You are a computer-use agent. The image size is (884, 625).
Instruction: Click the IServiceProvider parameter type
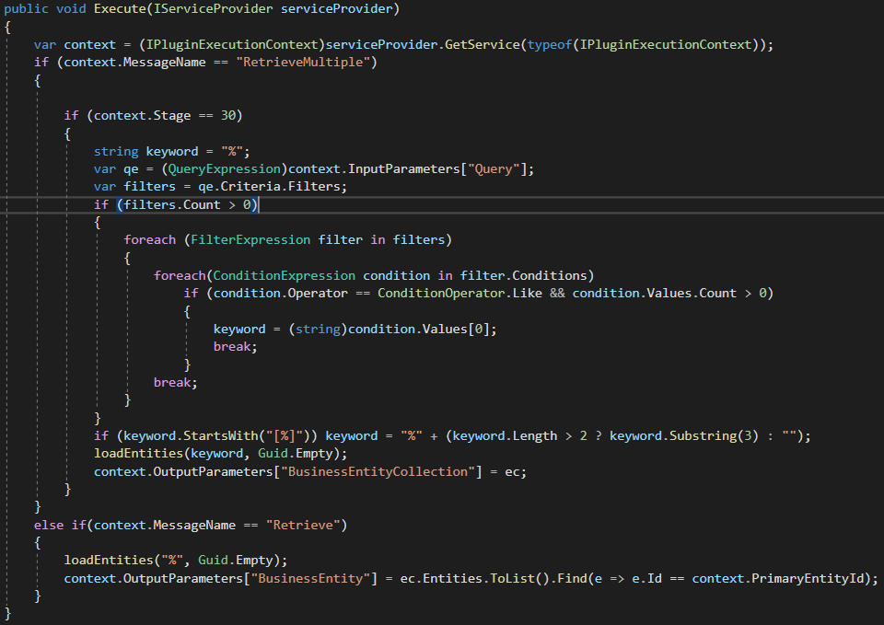point(213,9)
